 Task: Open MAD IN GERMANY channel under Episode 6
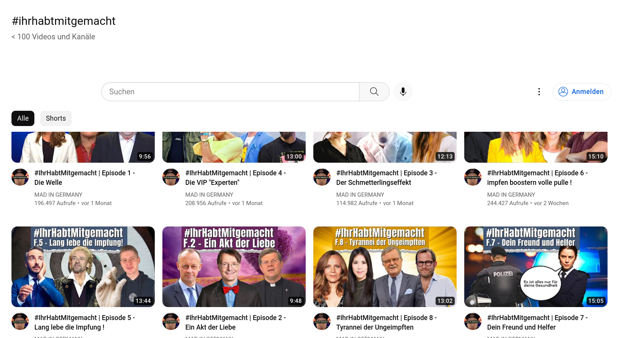[x=511, y=195]
